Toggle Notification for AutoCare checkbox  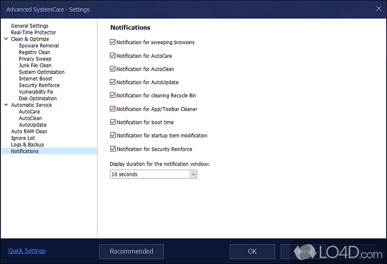[x=113, y=56]
